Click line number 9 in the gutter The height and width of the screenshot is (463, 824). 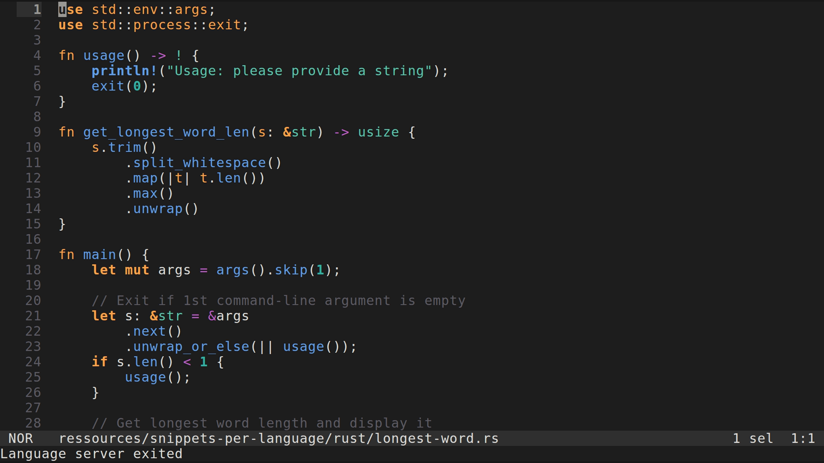point(37,132)
